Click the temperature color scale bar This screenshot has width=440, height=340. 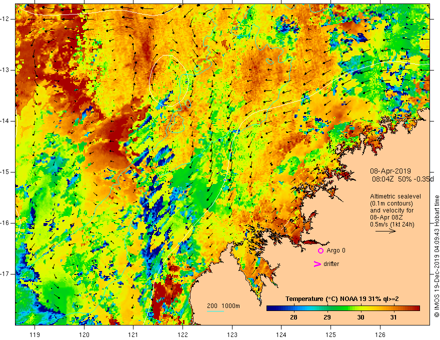coord(343,308)
